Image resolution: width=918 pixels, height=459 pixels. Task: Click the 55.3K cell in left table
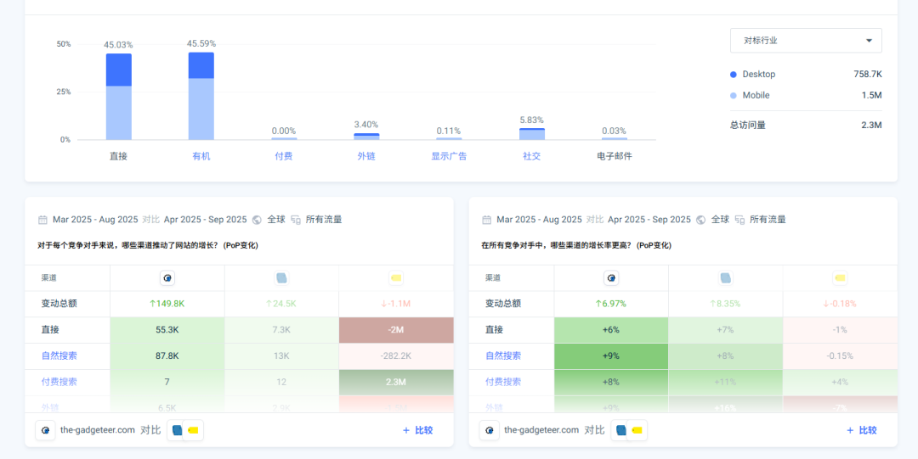pyautogui.click(x=167, y=330)
